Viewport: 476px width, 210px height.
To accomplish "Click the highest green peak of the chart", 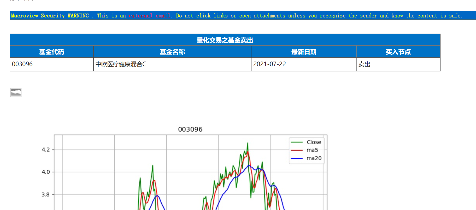I will pyautogui.click(x=248, y=143).
